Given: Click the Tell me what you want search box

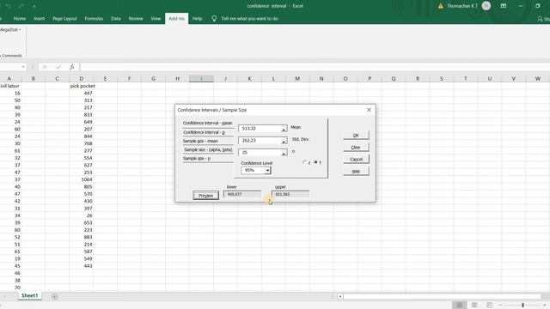Looking at the screenshot, I should pyautogui.click(x=249, y=19).
